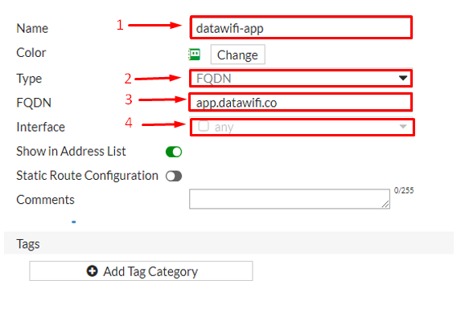The width and height of the screenshot is (461, 309).
Task: Click the Change color button
Action: coord(237,55)
